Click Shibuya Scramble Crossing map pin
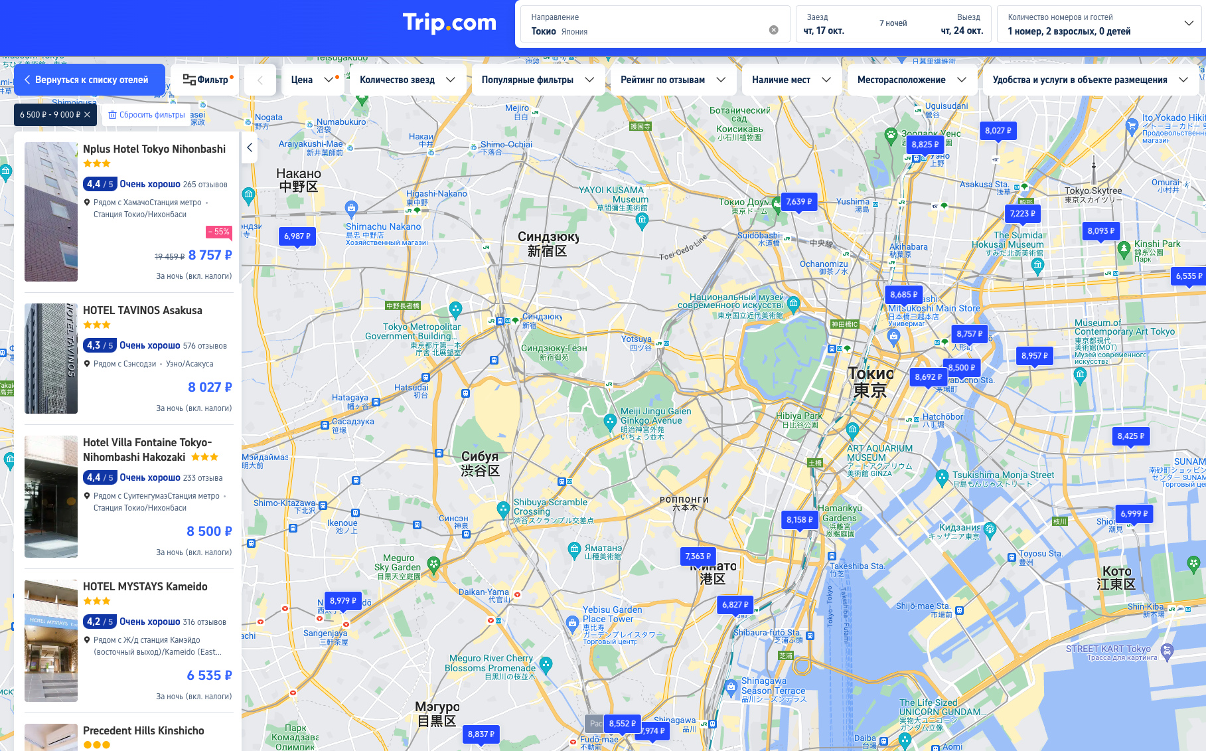Viewport: 1206px width, 751px height. pyautogui.click(x=503, y=509)
